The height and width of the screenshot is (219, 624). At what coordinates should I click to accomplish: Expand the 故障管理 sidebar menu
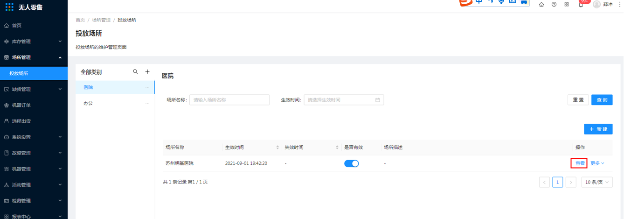point(34,153)
